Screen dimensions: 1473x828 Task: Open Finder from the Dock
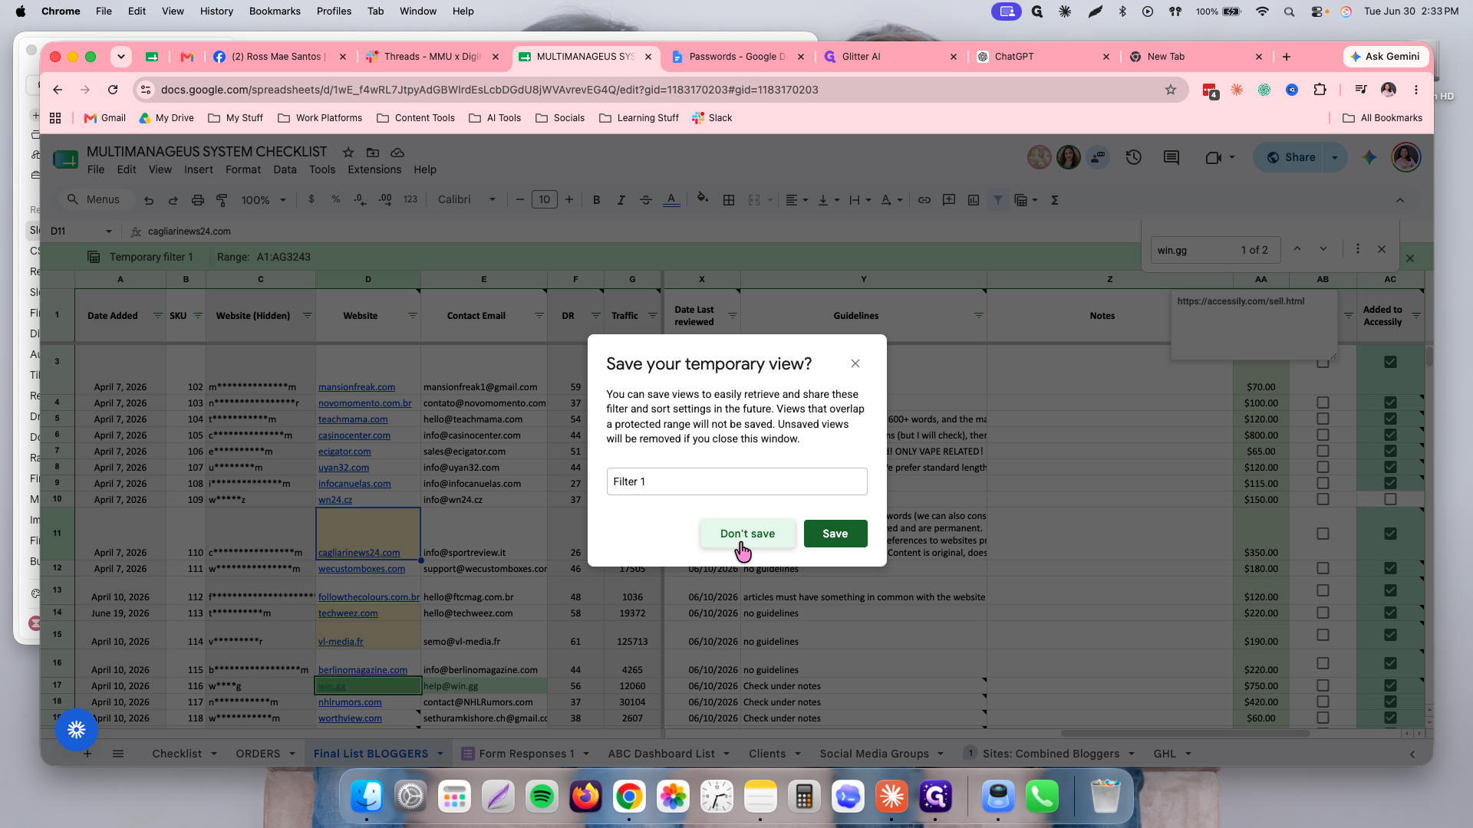point(367,797)
